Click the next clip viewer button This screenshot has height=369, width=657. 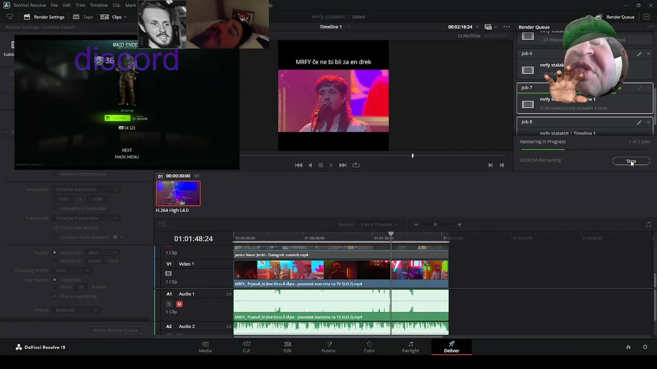(x=490, y=165)
